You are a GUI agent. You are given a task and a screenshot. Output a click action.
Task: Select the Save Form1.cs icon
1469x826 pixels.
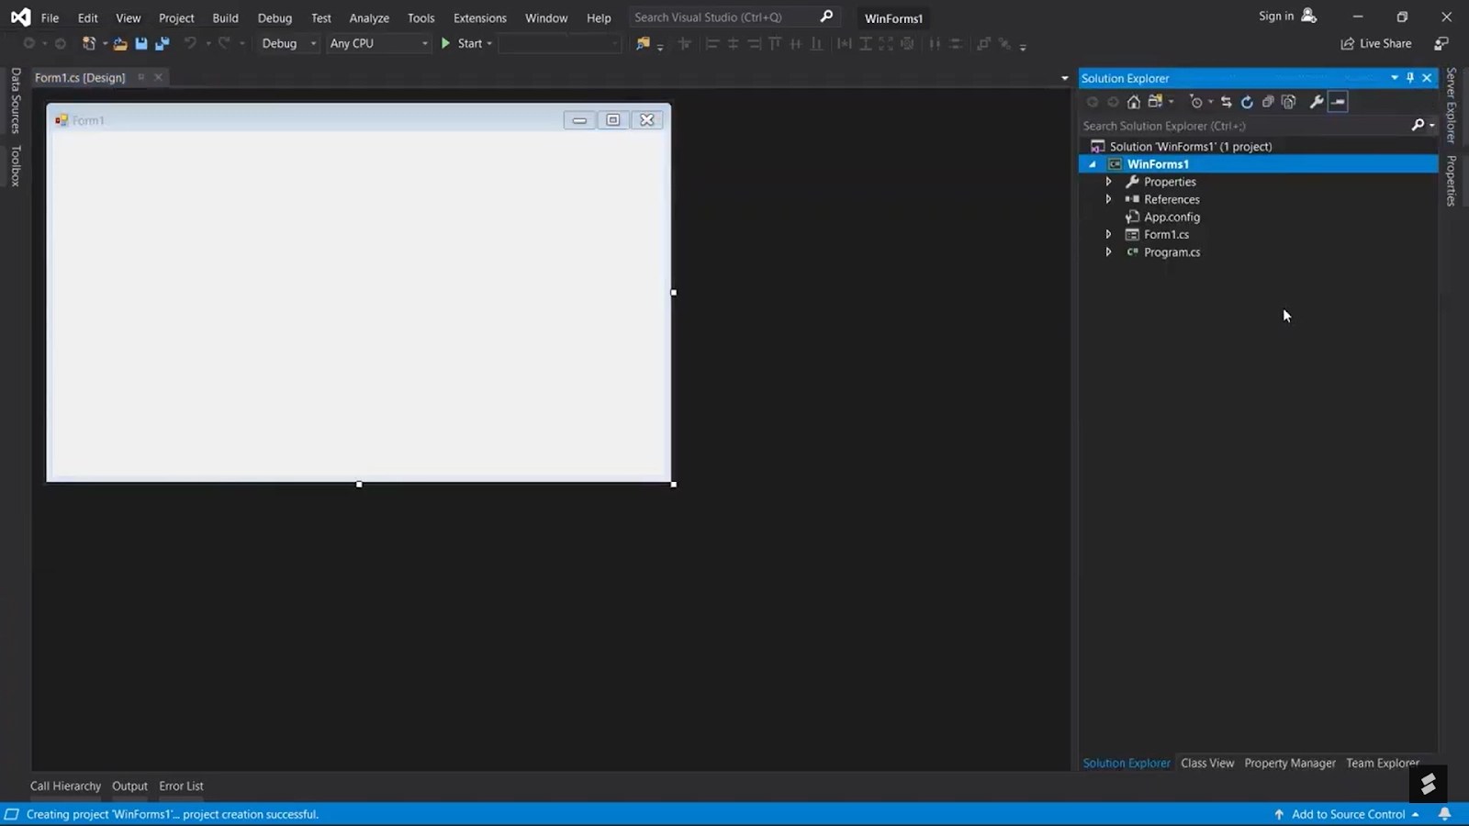(x=140, y=43)
